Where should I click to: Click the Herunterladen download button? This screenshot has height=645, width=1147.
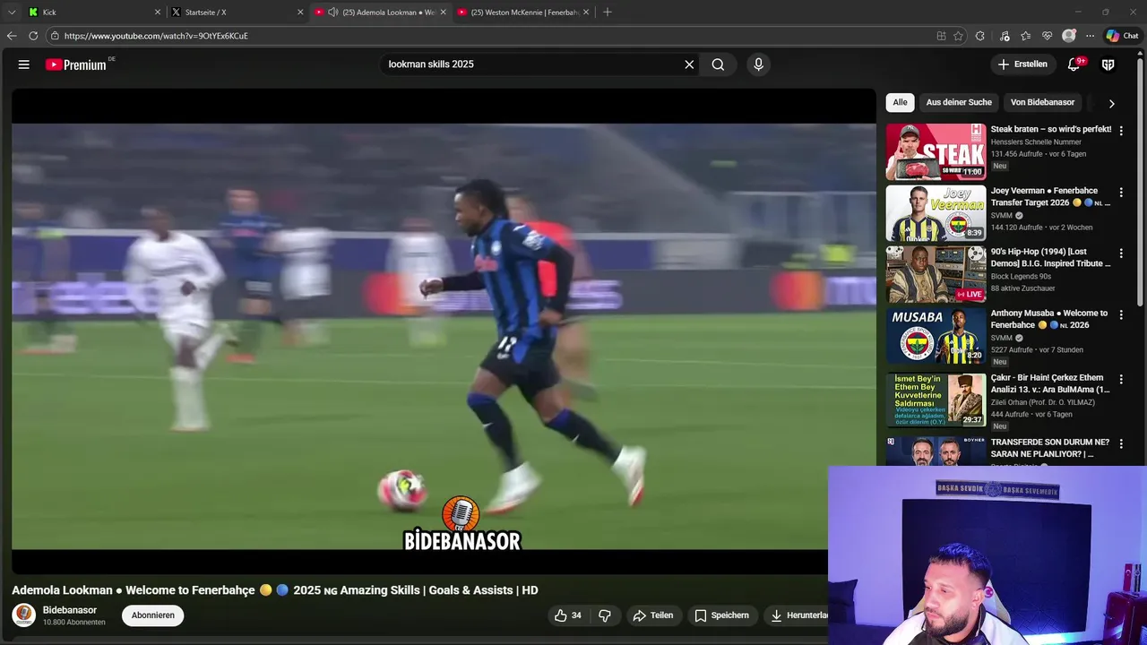point(796,615)
